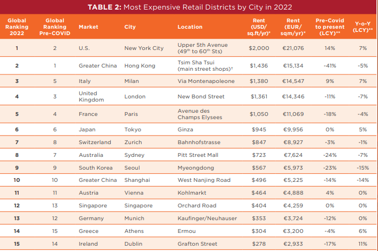The height and width of the screenshot is (251, 378).
Task: Select the '$1,436' rent value
Action: point(259,65)
